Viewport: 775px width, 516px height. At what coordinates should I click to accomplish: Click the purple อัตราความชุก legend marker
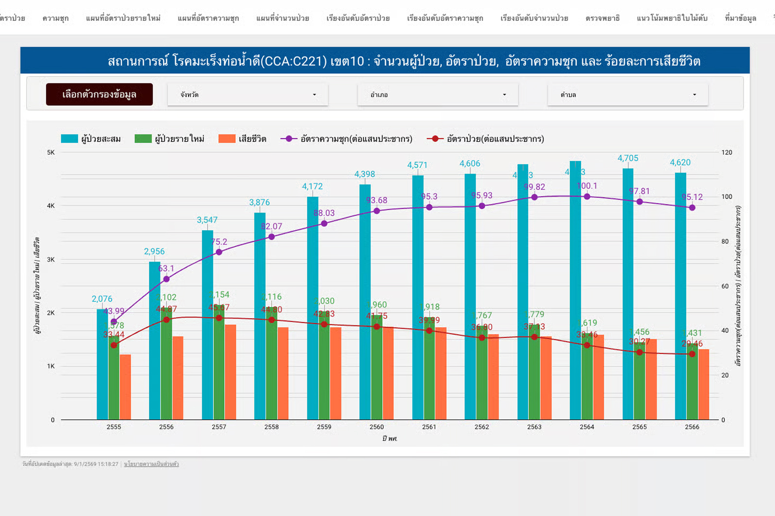click(289, 139)
